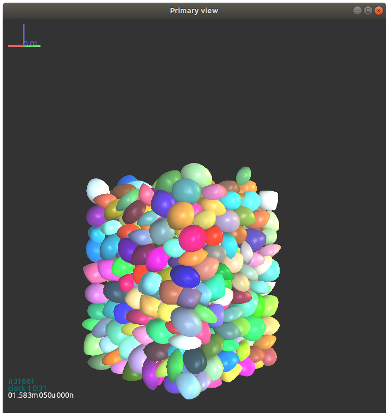This screenshot has width=391, height=418.
Task: Select the dark blue particle in the cluster middle
Action: (x=185, y=275)
